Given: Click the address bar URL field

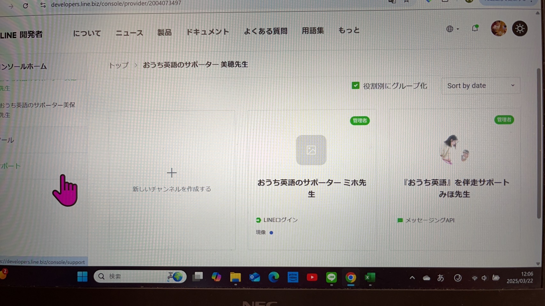Looking at the screenshot, I should pos(116,4).
